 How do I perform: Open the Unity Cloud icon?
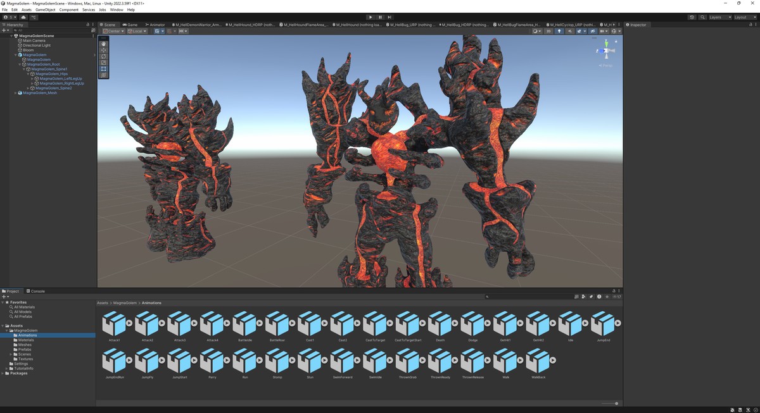(25, 17)
